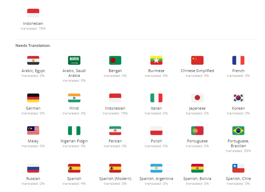This screenshot has height=192, width=265.
Task: Select the Malay flag icon
Action: pyautogui.click(x=33, y=131)
